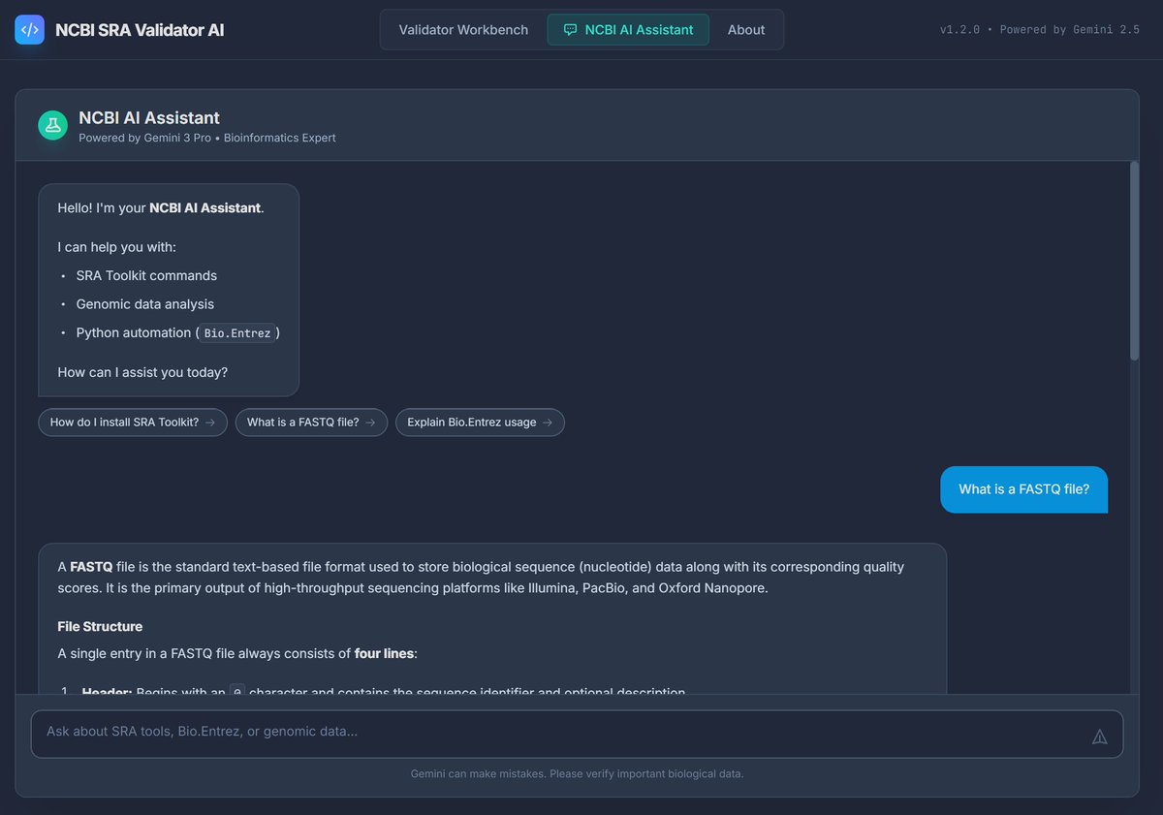Open the About tab
The height and width of the screenshot is (815, 1163).
coord(746,30)
